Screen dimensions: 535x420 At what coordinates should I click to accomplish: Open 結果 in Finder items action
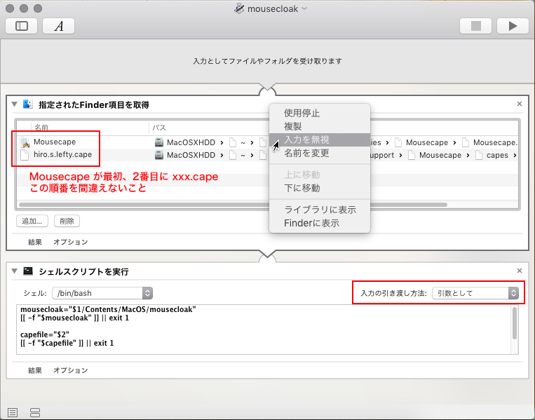pyautogui.click(x=35, y=242)
